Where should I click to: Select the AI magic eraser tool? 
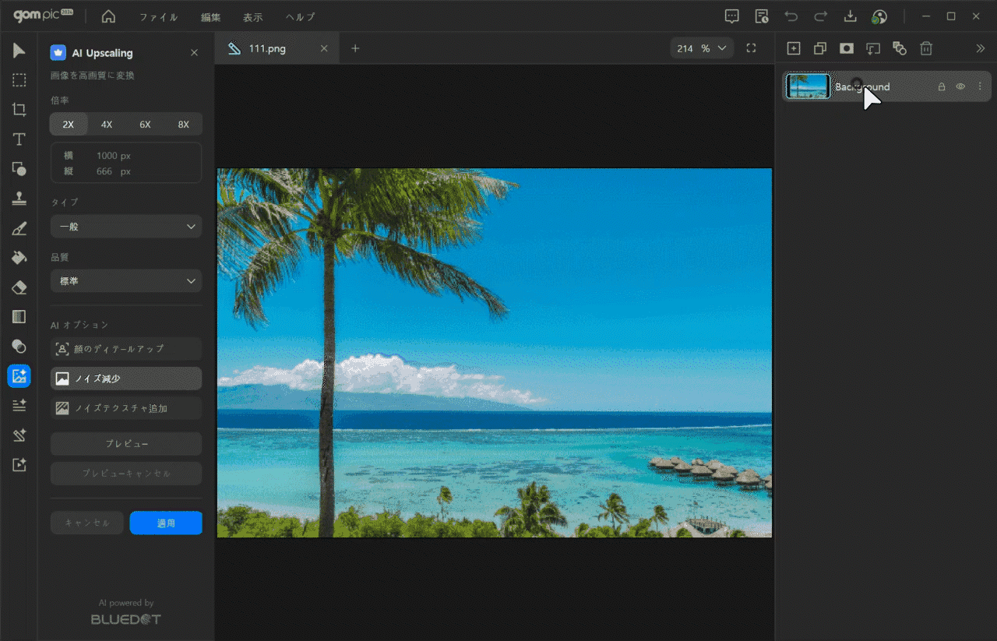pyautogui.click(x=19, y=435)
